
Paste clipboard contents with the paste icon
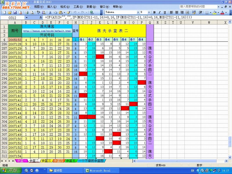click(61, 12)
